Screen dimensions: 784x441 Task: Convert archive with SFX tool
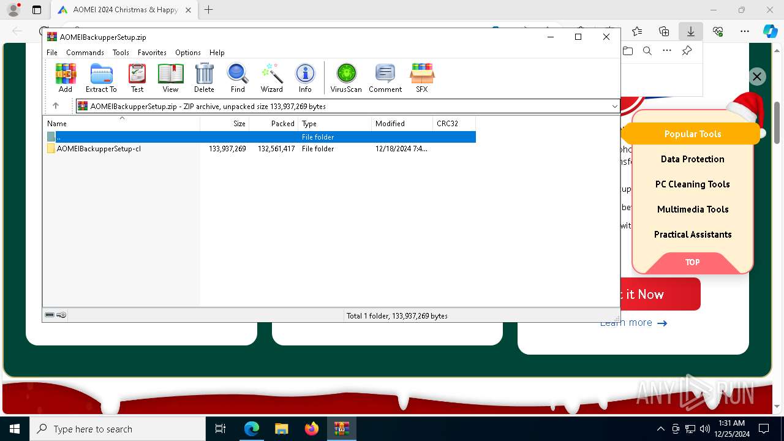422,78
